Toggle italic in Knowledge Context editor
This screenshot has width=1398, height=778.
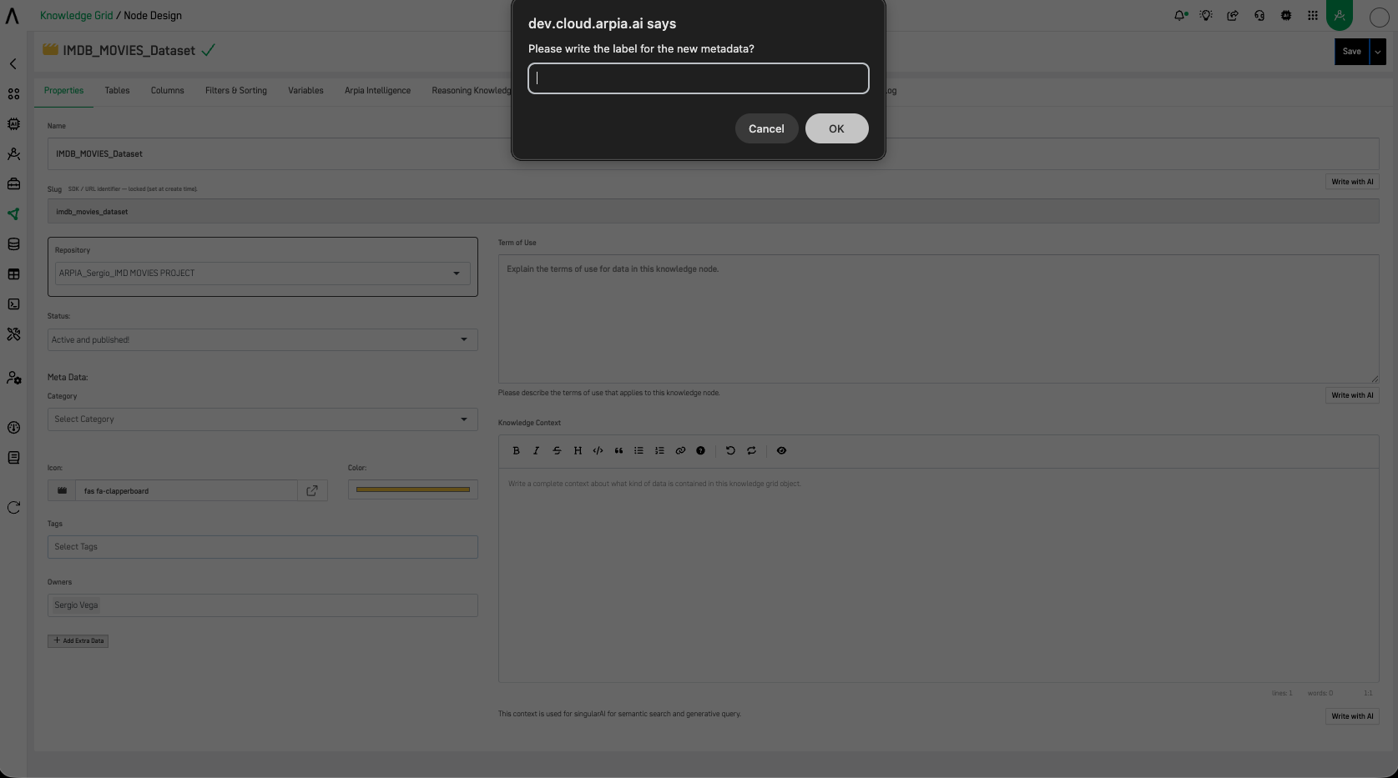[536, 450]
